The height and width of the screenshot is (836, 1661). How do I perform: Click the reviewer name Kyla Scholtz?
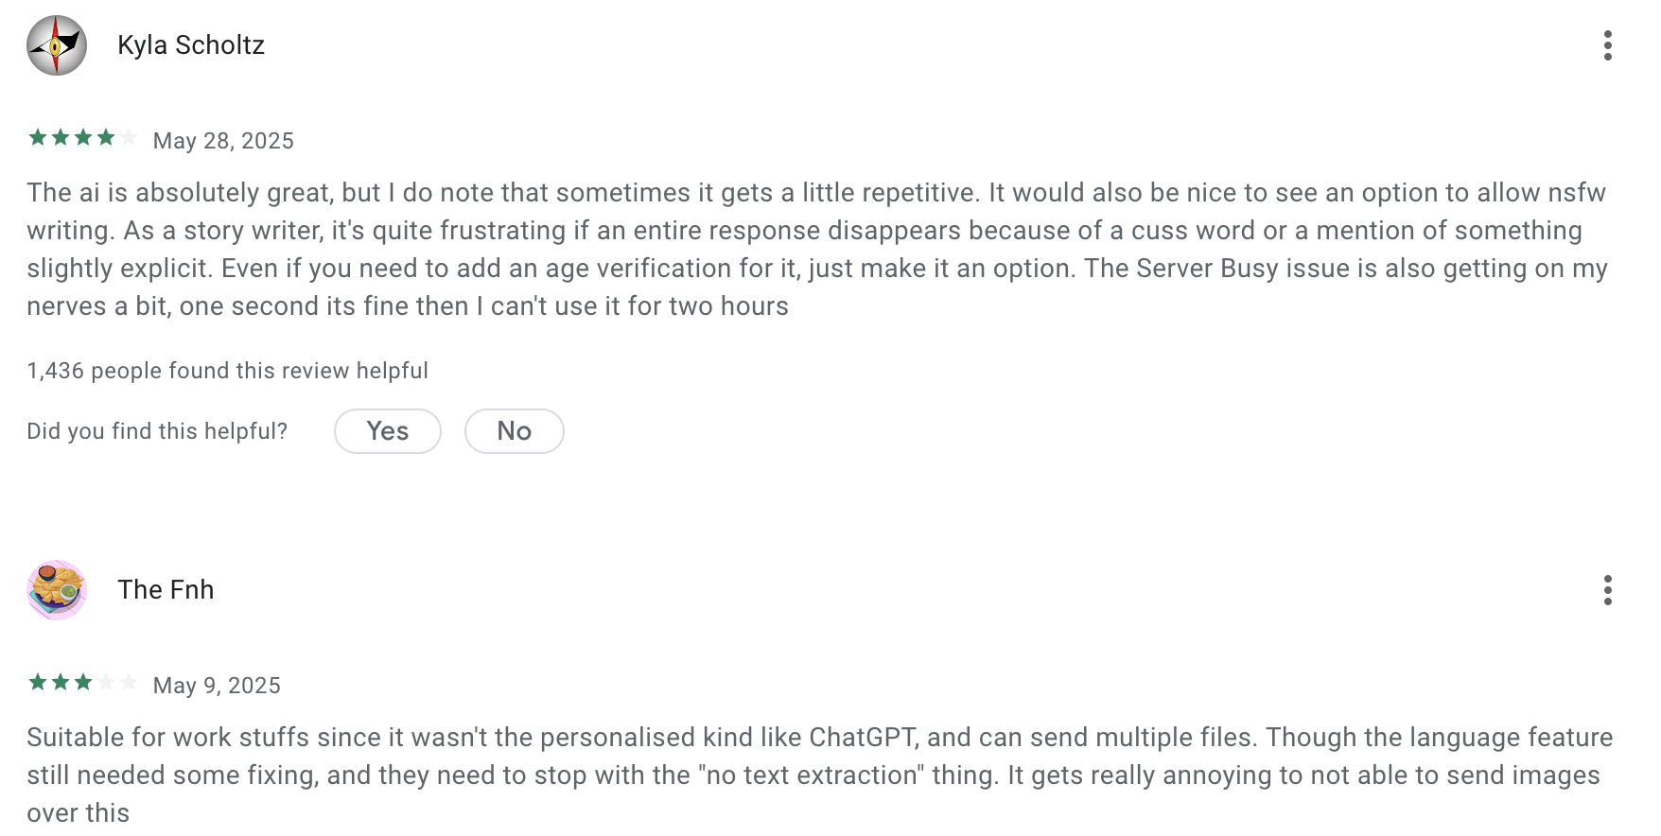pyautogui.click(x=191, y=45)
